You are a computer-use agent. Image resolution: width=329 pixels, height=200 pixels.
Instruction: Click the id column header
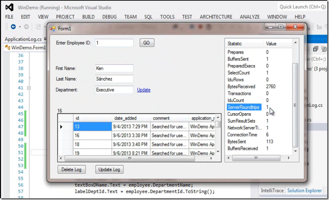[x=92, y=118]
